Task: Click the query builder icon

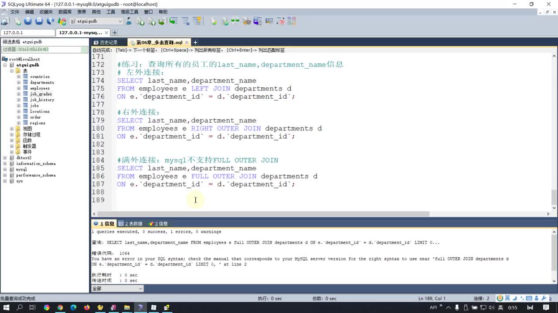Action: pyautogui.click(x=247, y=21)
